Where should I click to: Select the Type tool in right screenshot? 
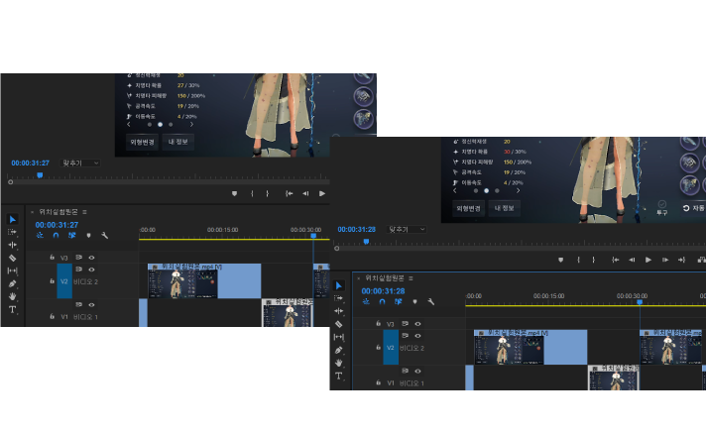coord(339,376)
